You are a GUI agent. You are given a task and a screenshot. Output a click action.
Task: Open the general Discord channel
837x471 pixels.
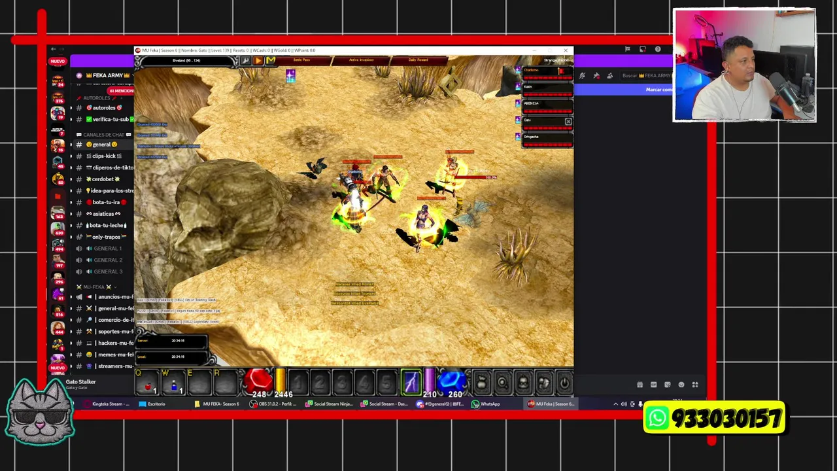tap(105, 145)
